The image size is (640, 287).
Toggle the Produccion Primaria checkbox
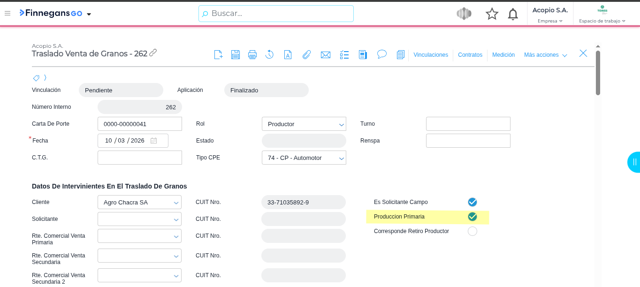(x=472, y=217)
